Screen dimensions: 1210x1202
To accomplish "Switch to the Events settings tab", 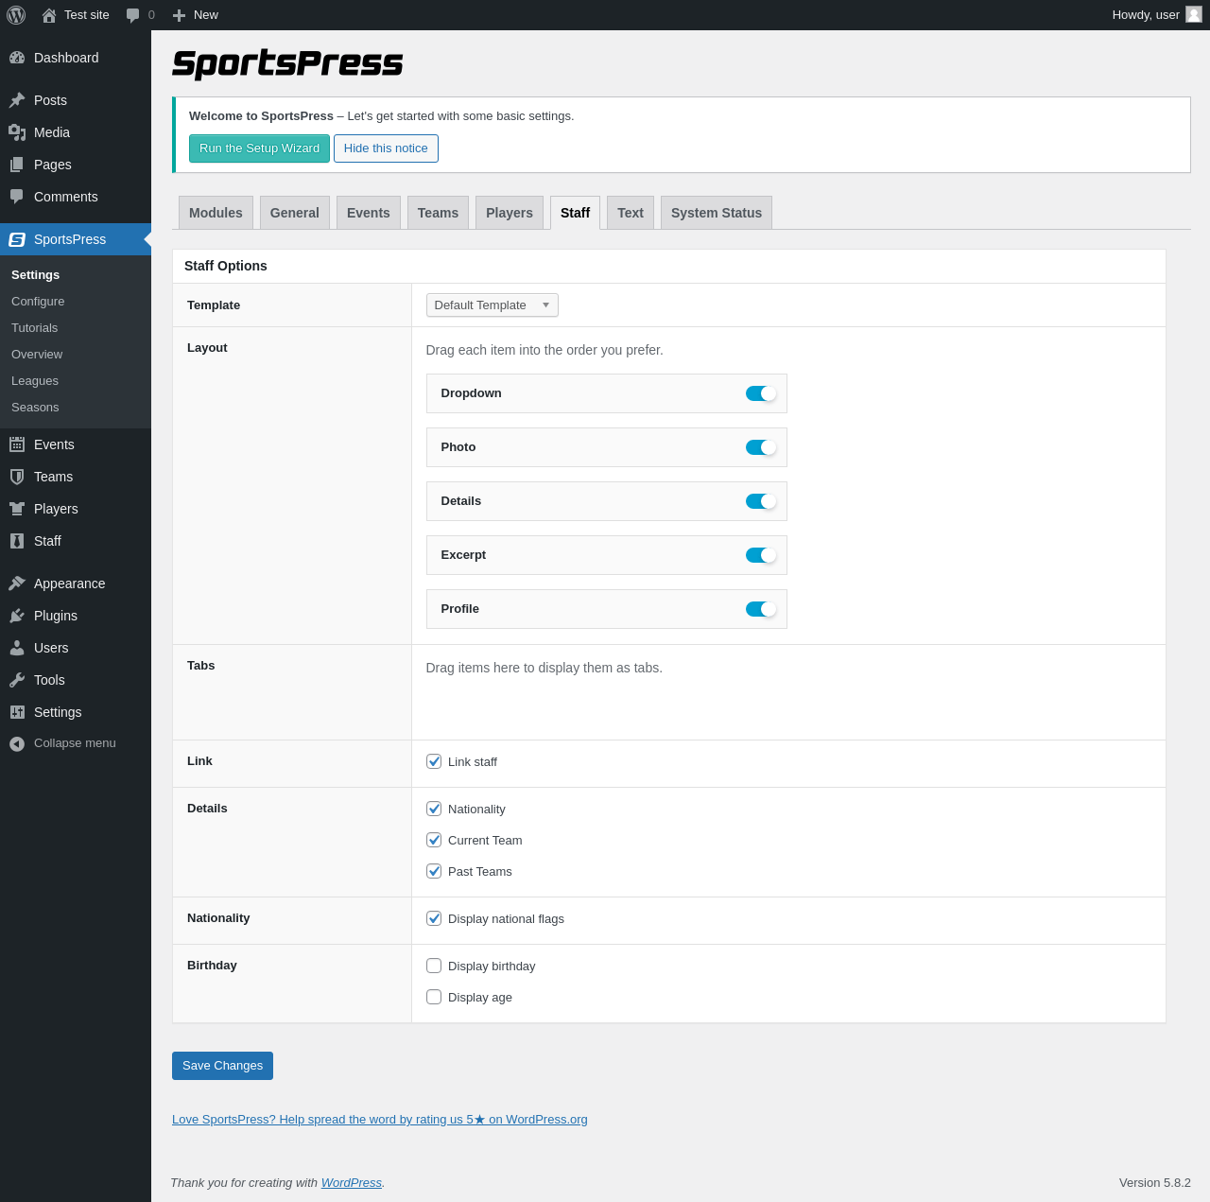I will pyautogui.click(x=369, y=213).
